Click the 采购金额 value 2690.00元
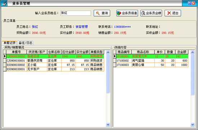Image resolution: width=198 pixels, height=130 pixels. click(39, 33)
